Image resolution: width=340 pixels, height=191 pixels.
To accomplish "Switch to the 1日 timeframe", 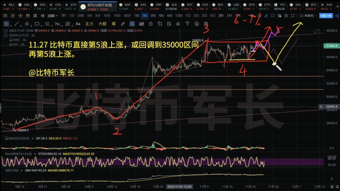I will (188, 15).
